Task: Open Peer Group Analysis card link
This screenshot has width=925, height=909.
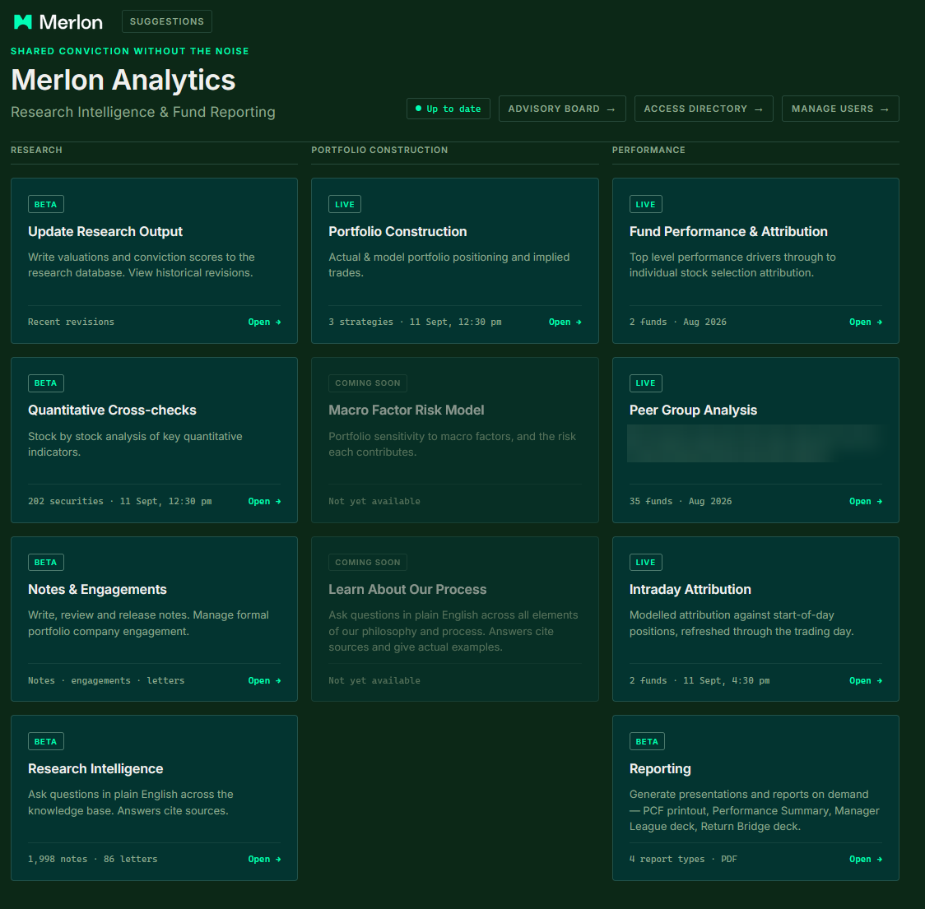Action: pos(866,502)
